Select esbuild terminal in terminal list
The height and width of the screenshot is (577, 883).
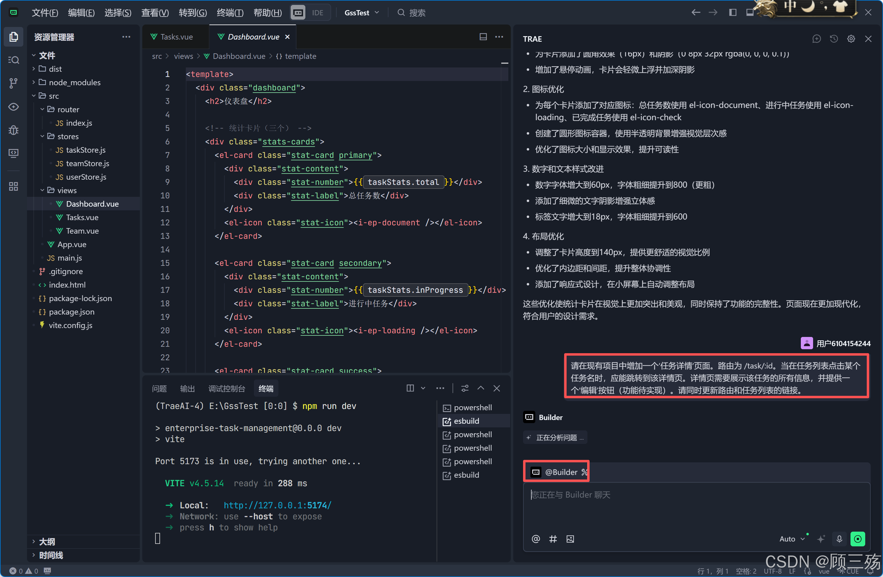(466, 421)
